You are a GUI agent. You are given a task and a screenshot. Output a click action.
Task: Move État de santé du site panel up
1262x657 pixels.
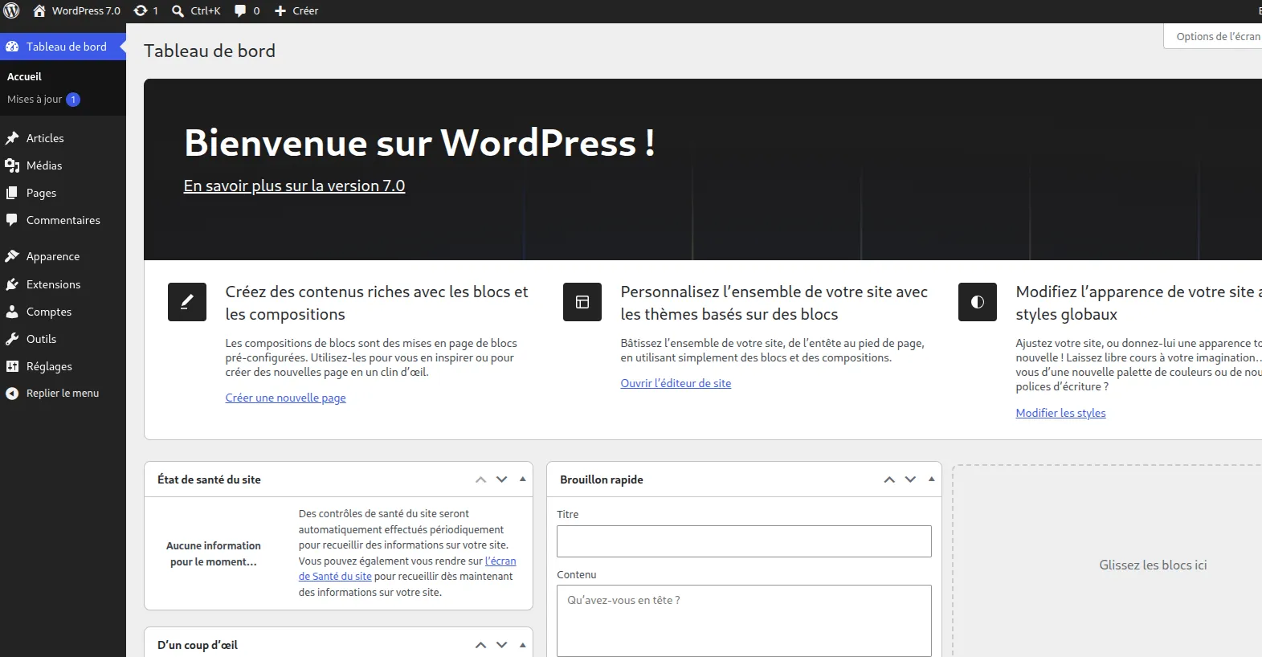click(481, 479)
